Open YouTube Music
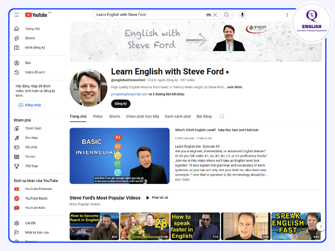 (x=37, y=198)
